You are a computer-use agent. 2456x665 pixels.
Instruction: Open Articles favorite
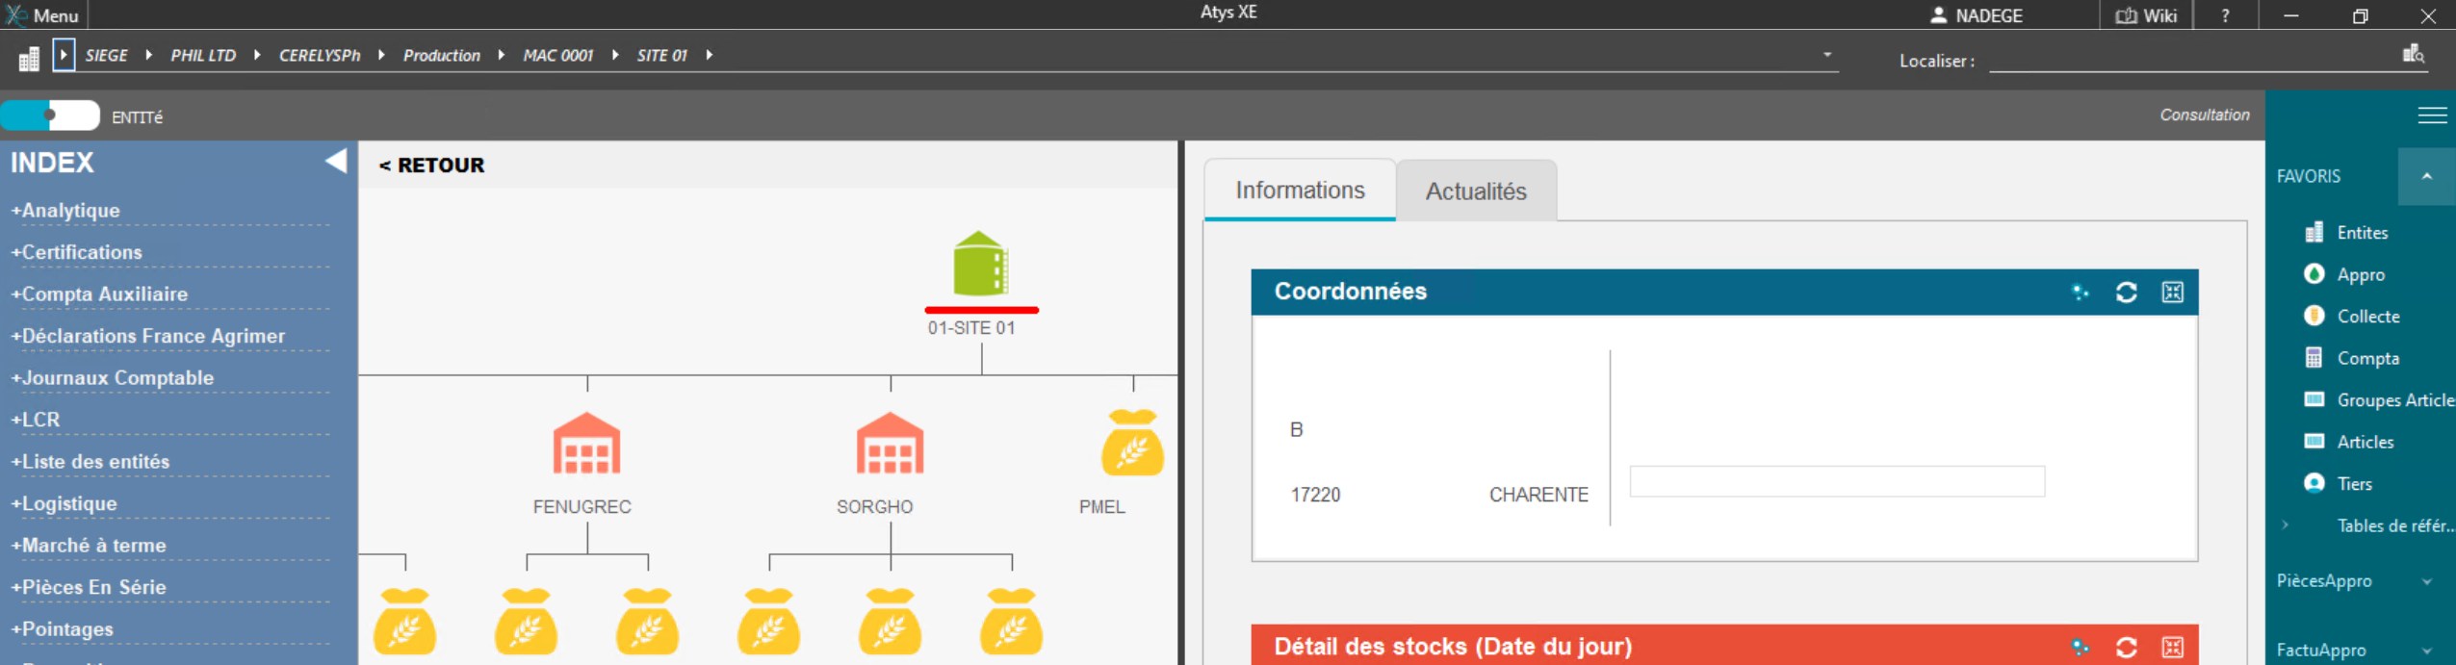click(2348, 442)
